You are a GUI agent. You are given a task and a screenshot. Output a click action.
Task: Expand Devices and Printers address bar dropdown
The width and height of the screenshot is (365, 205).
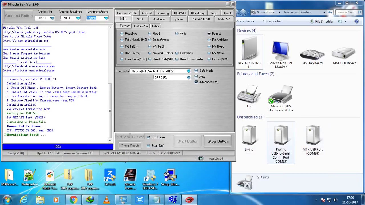(324, 12)
